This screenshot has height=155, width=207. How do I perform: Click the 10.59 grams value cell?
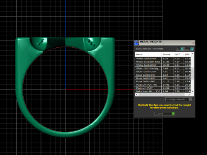click(x=167, y=65)
